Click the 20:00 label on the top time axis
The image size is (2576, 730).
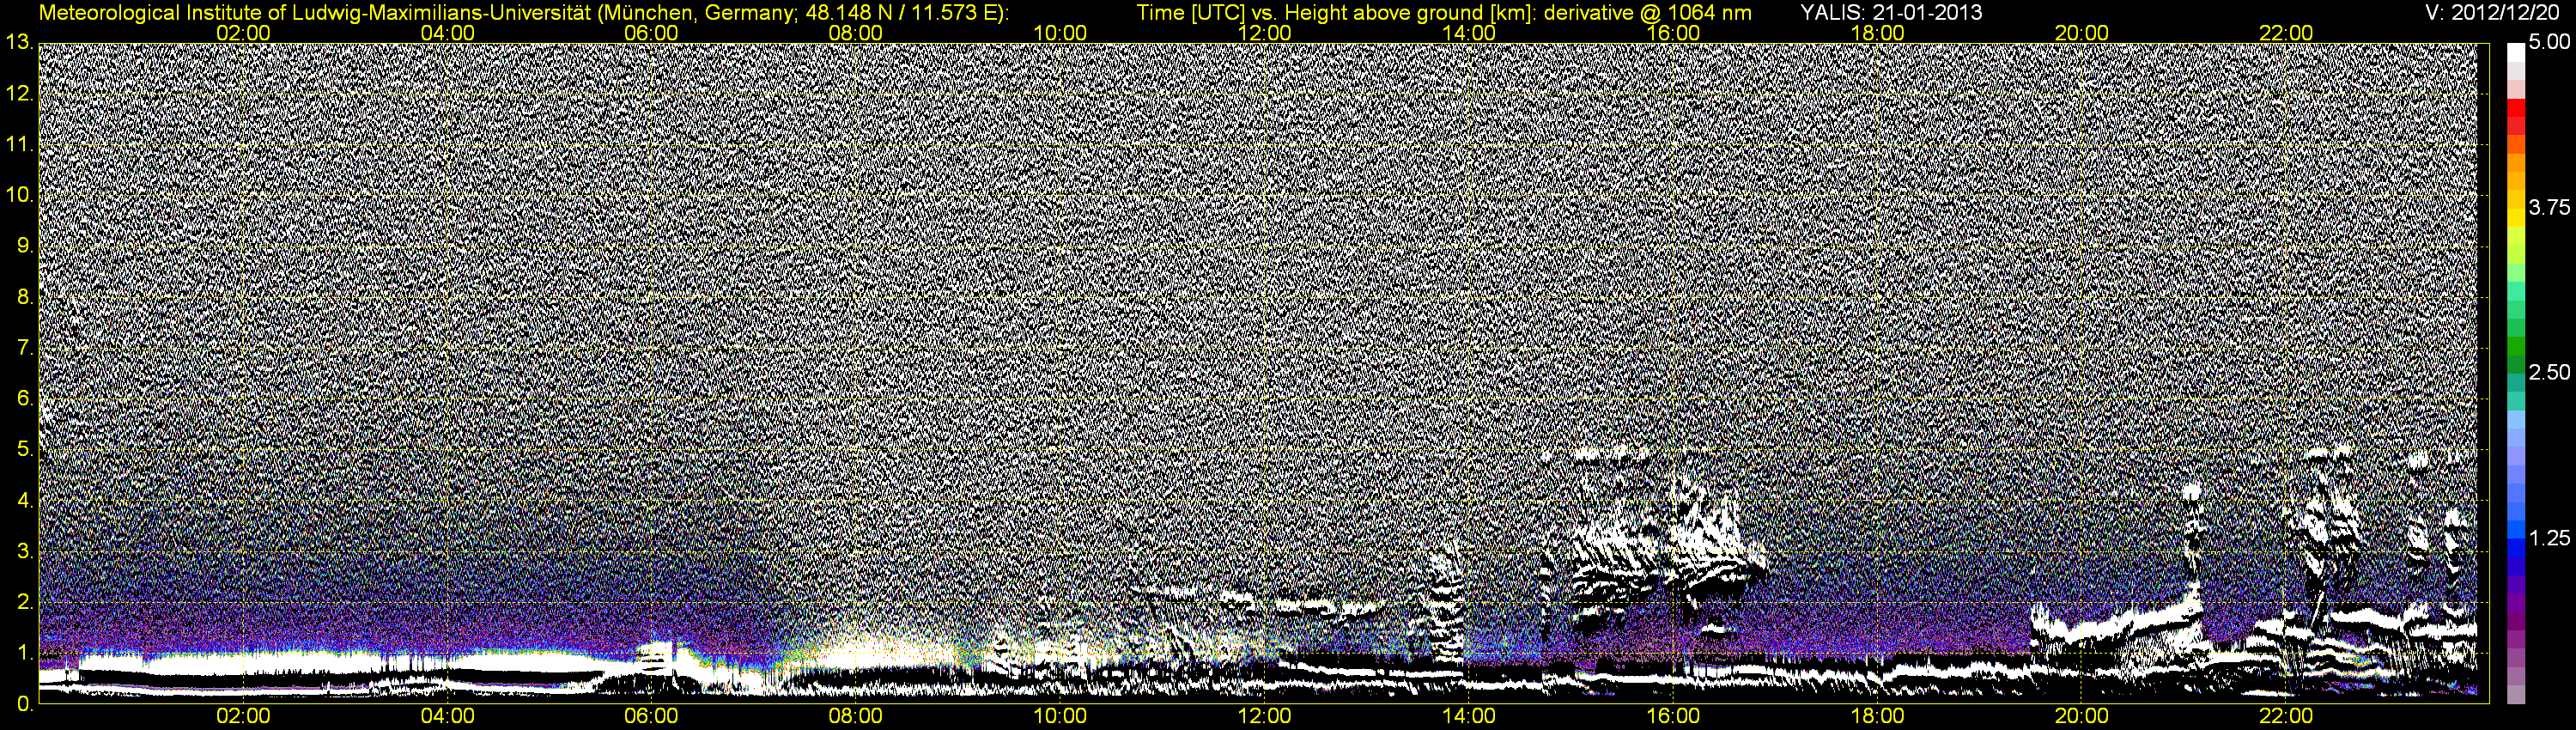coord(2082,33)
